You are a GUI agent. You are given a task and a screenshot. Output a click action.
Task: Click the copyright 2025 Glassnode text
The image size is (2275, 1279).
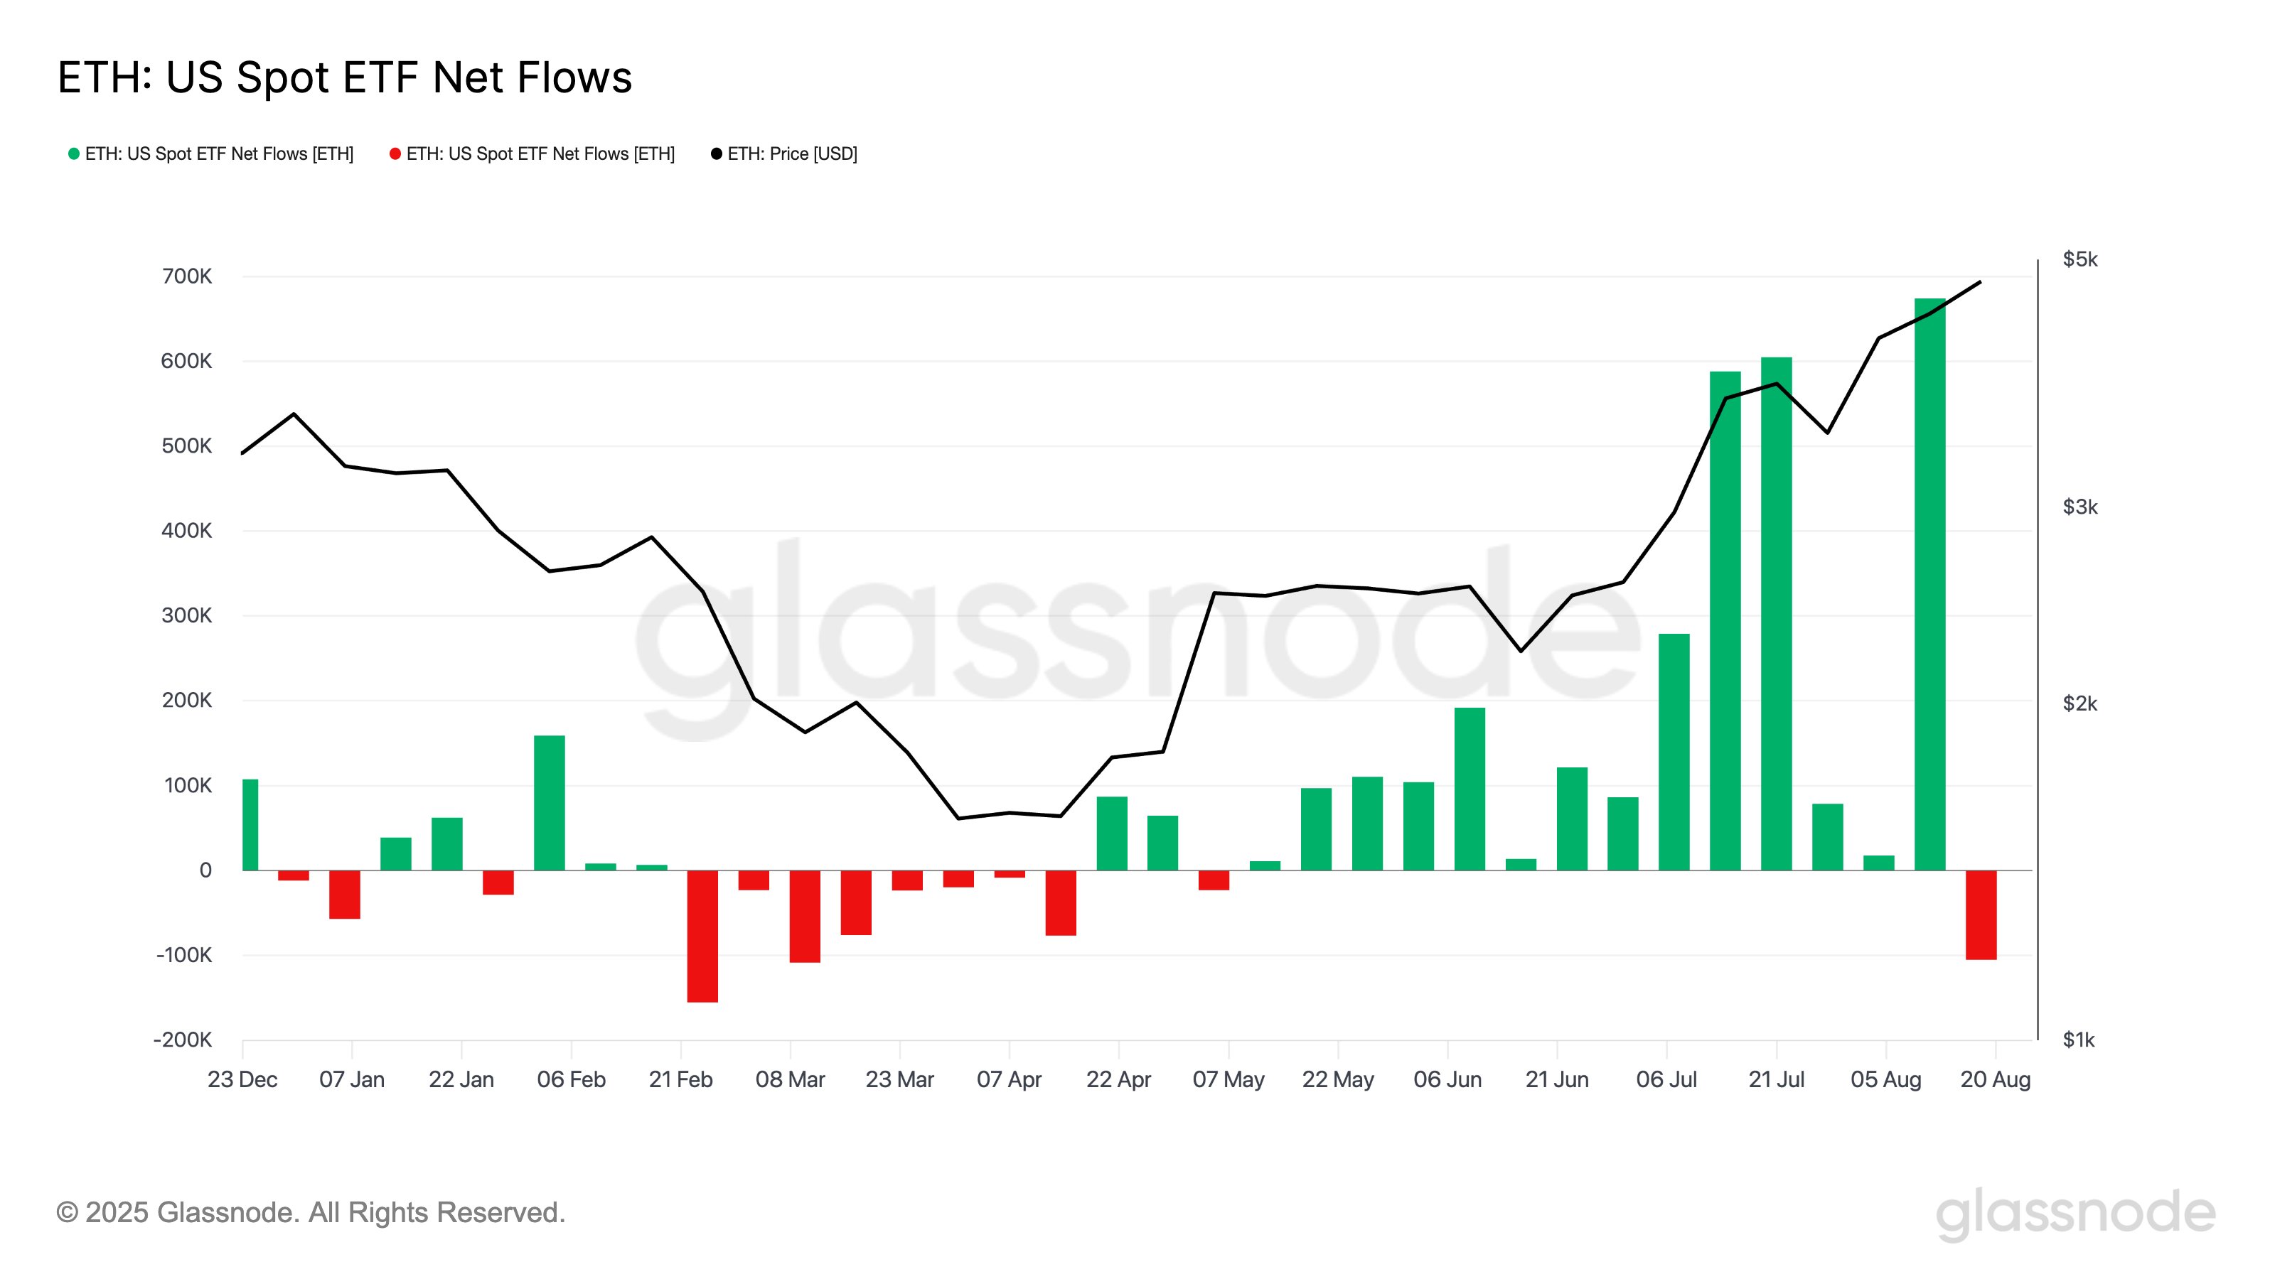pos(310,1212)
